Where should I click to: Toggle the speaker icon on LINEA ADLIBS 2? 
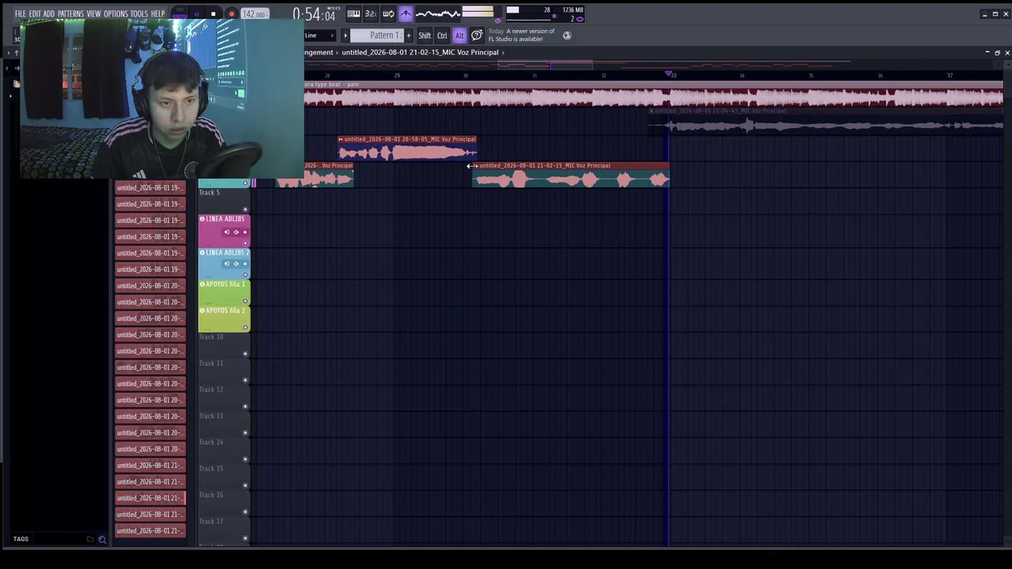click(236, 264)
